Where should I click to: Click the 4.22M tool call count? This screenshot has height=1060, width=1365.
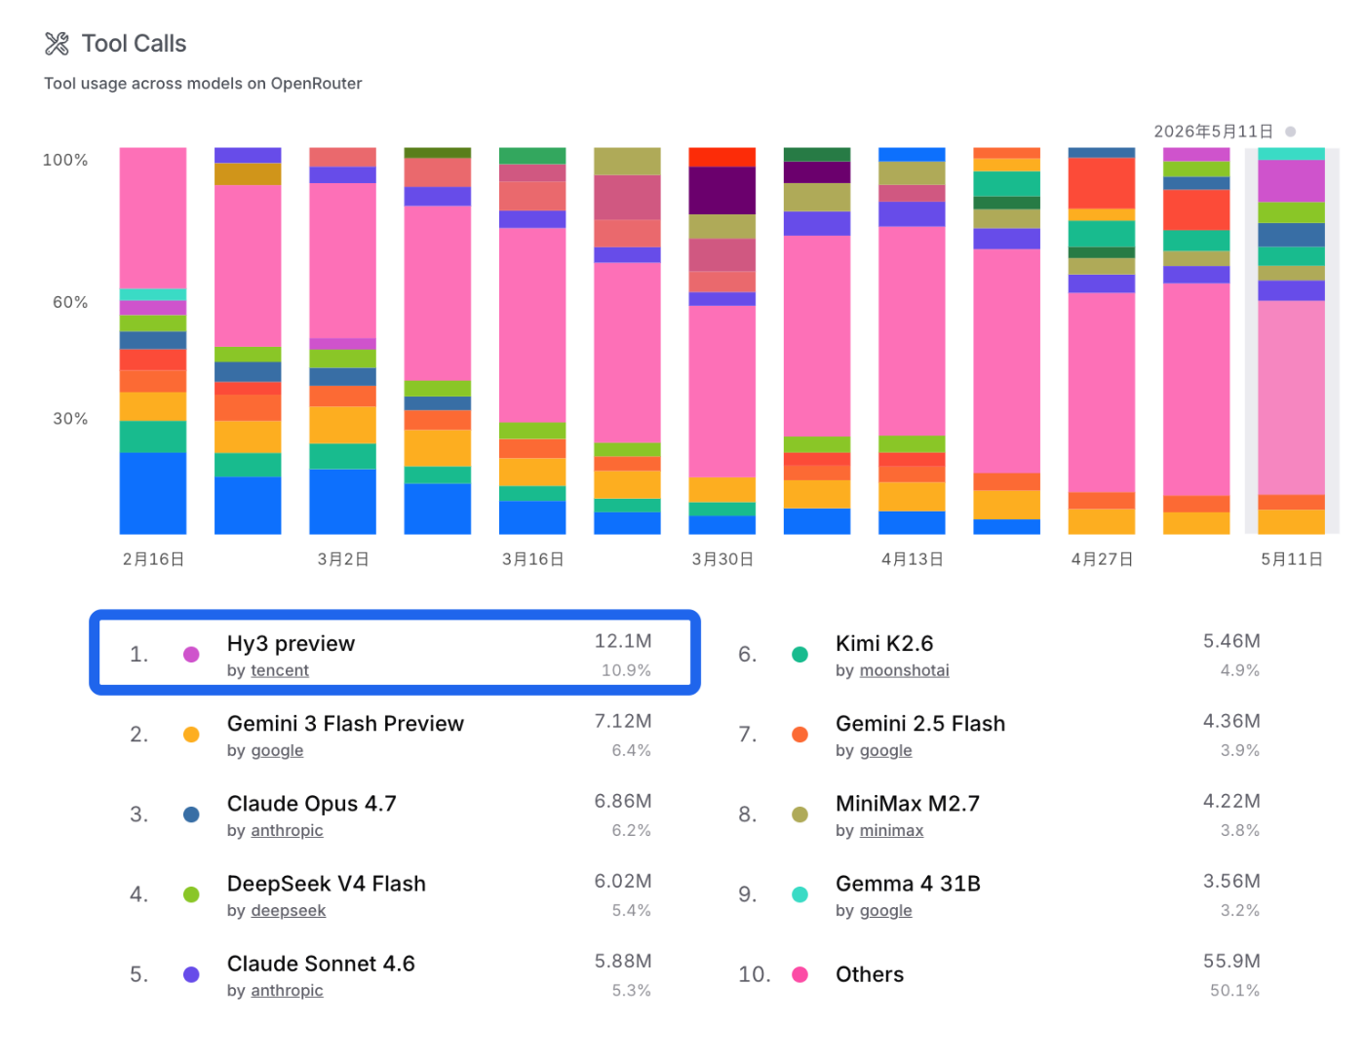1231,801
